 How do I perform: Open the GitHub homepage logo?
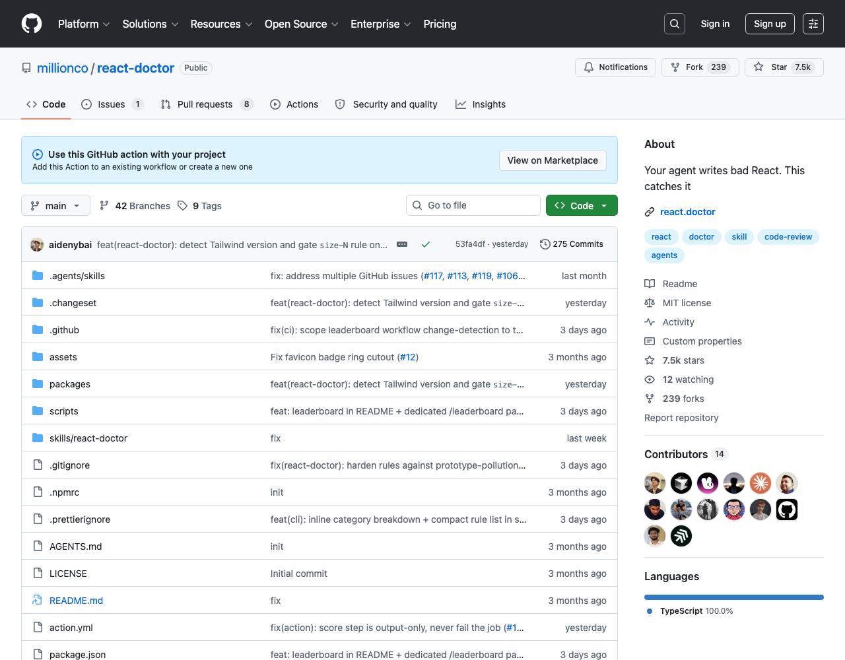pyautogui.click(x=32, y=24)
